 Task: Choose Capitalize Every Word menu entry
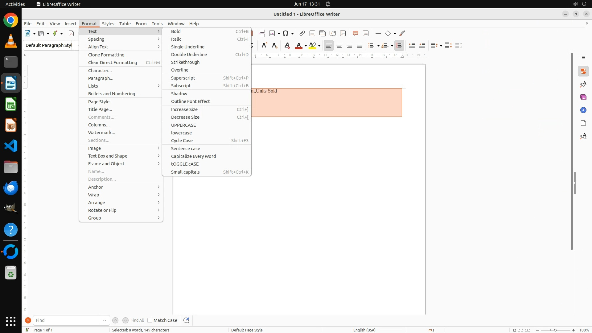click(193, 156)
